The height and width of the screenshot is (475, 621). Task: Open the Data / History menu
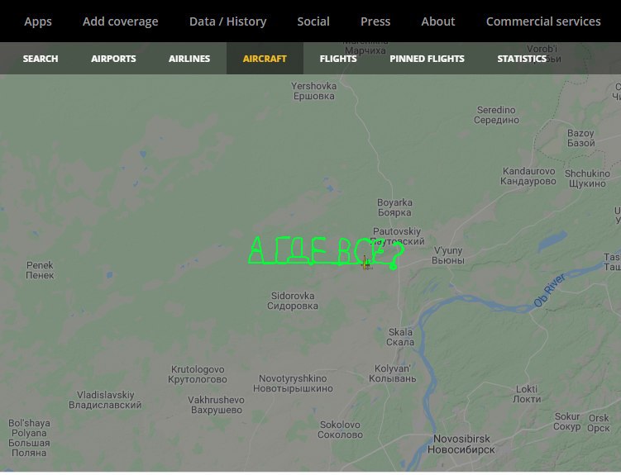coord(227,21)
